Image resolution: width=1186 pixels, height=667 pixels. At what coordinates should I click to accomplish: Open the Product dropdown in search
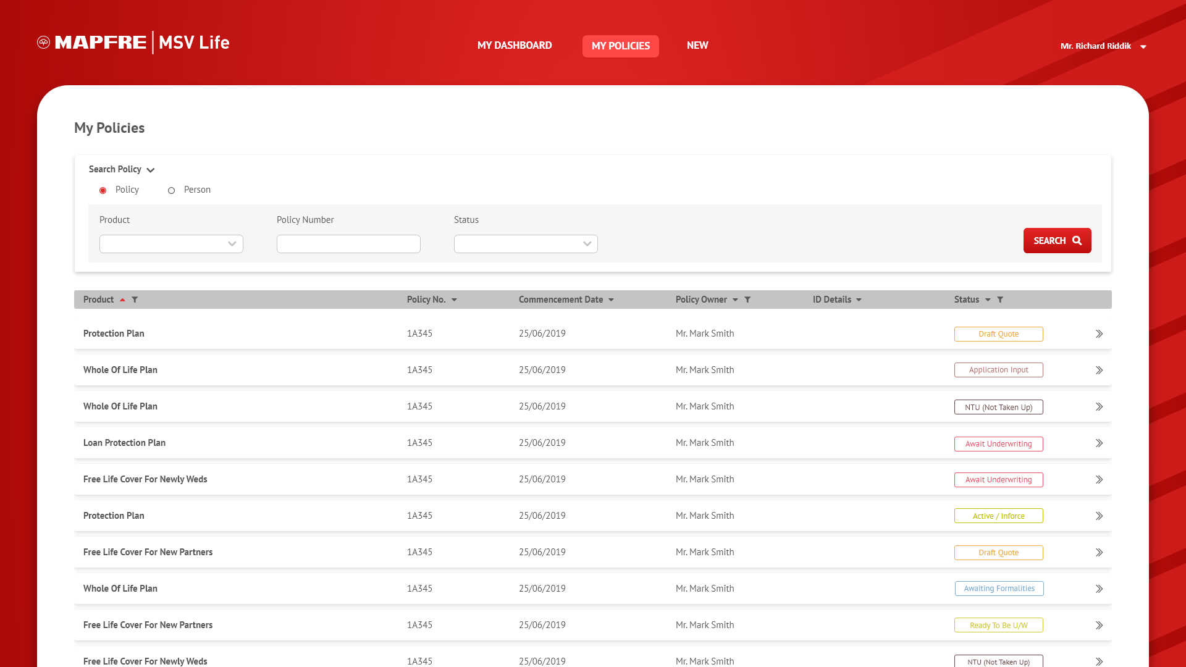click(x=171, y=244)
